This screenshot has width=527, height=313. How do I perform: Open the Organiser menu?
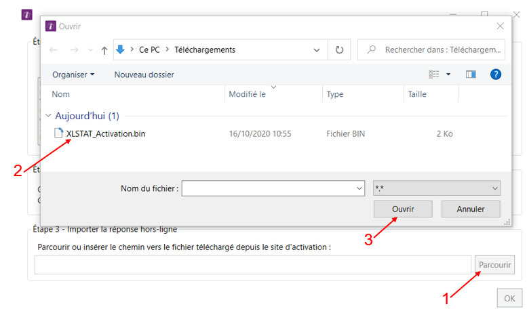click(73, 74)
